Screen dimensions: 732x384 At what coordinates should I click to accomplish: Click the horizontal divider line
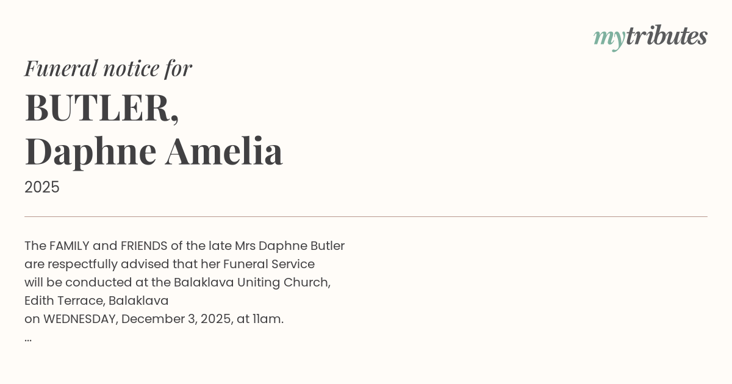coord(366,216)
